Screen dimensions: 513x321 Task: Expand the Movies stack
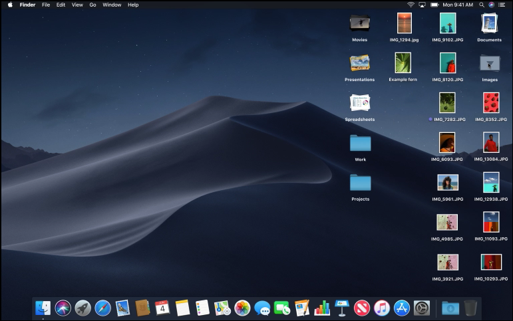[x=359, y=23]
